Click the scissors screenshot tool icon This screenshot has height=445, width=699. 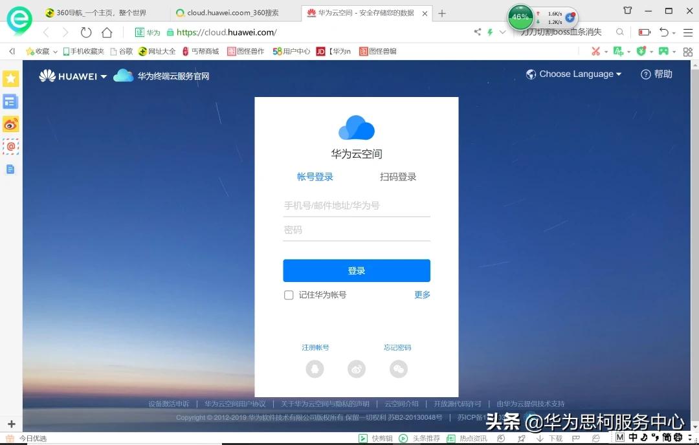(x=595, y=51)
